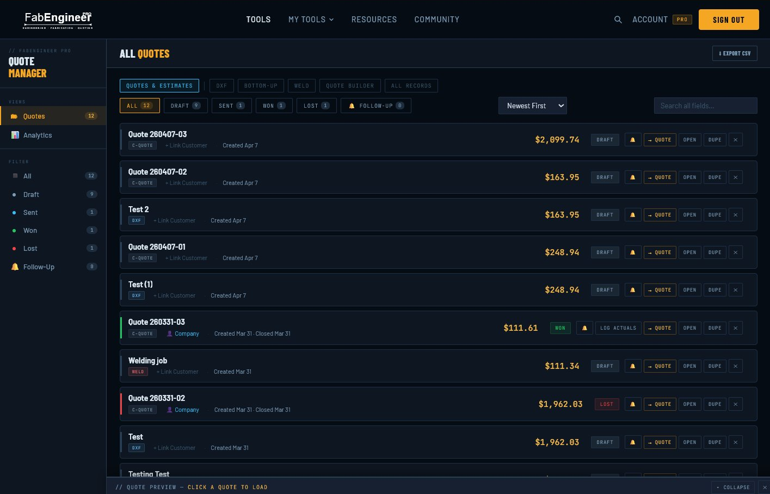The height and width of the screenshot is (494, 770).
Task: Click the green status bar on Quote 260331-03
Action: [121, 328]
